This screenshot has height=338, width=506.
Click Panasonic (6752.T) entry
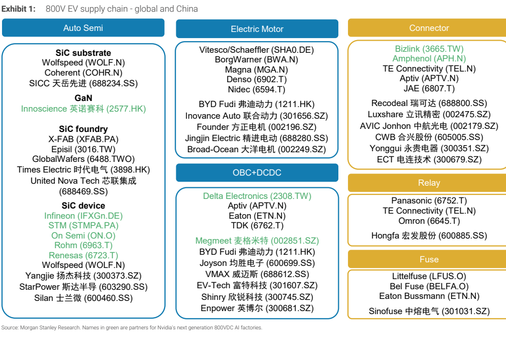429,200
